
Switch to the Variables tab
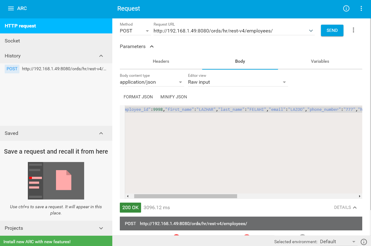[320, 61]
